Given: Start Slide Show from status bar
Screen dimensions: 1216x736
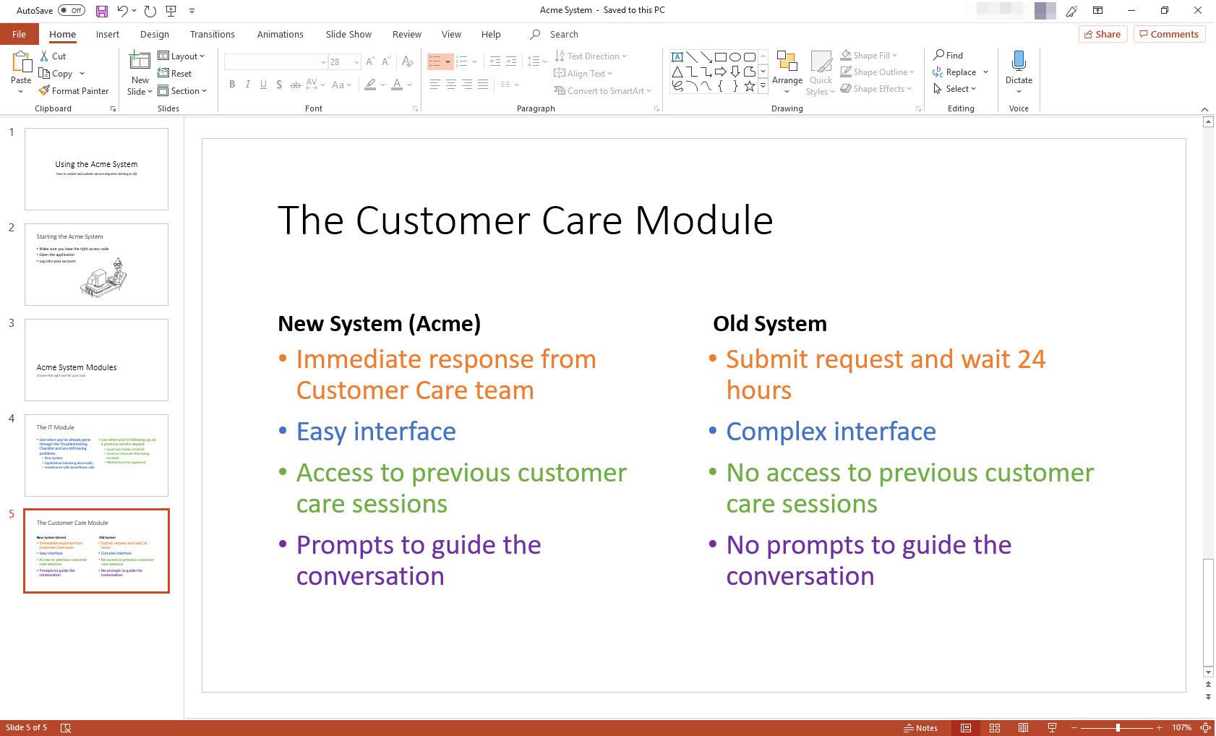Looking at the screenshot, I should coord(1052,728).
